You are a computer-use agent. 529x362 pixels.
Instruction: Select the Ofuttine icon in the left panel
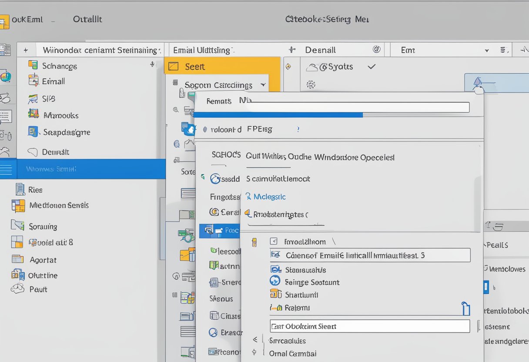[x=17, y=275]
